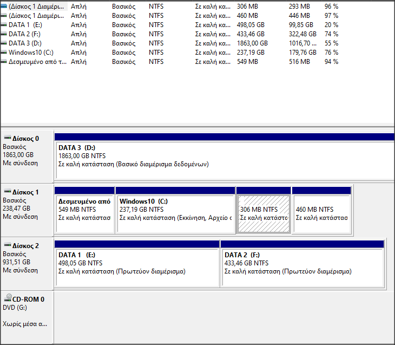Click the drive icon beside DATA 2 (F:) in the volume list
This screenshot has height=345, width=395.
pos(4,34)
